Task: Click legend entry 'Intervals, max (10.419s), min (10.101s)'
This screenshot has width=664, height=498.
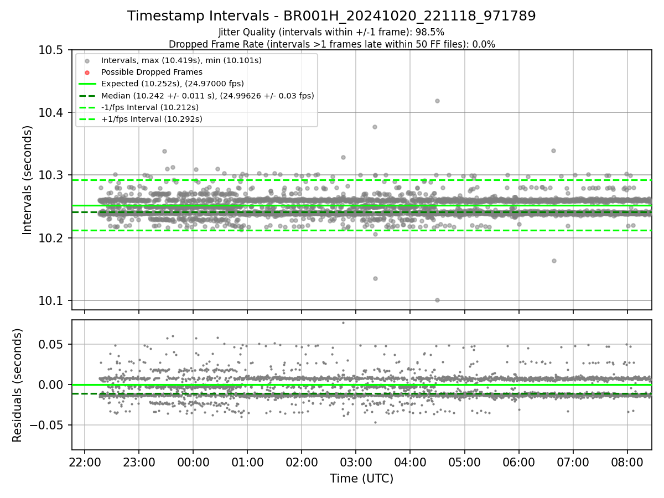Action: click(x=181, y=60)
